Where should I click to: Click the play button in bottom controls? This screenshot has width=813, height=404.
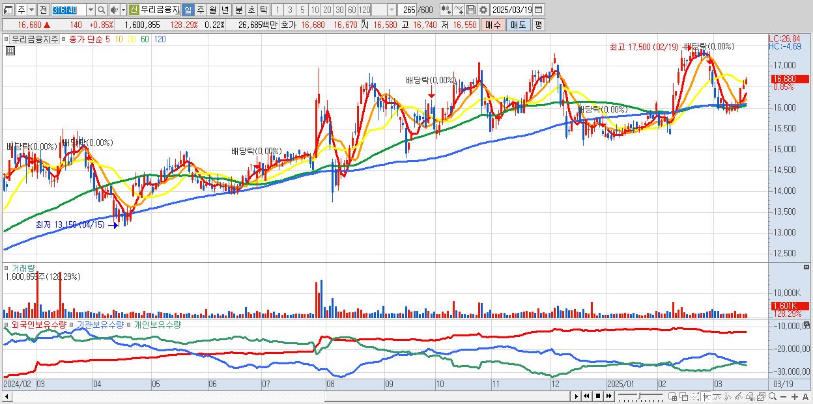(x=576, y=396)
